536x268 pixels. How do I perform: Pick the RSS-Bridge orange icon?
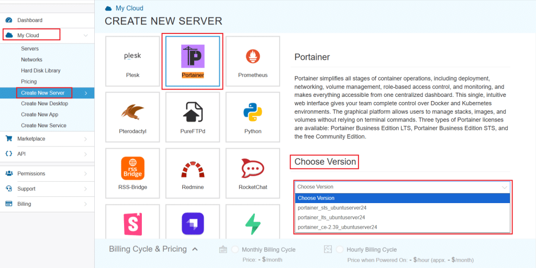coord(132,168)
